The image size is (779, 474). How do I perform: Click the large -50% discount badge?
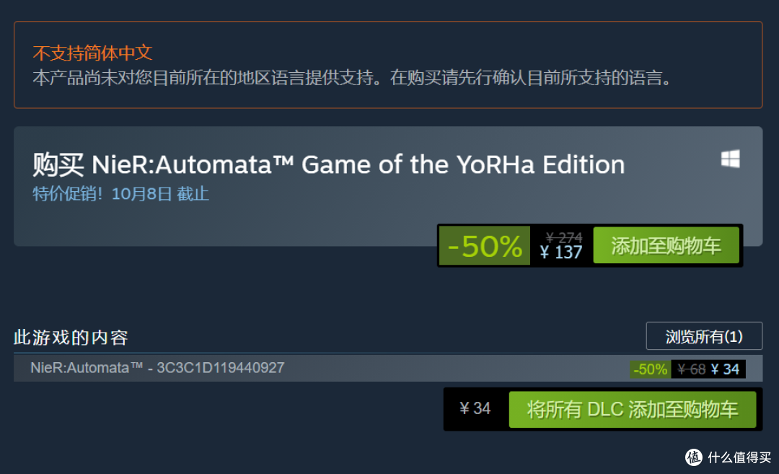485,245
